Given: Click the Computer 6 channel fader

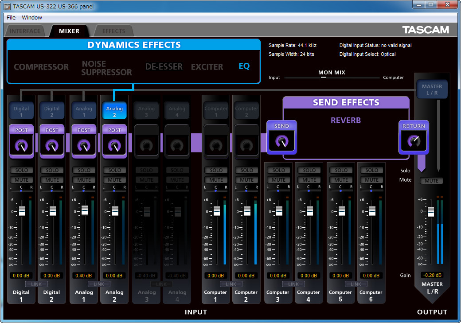Looking at the screenshot, I should pos(372,211).
